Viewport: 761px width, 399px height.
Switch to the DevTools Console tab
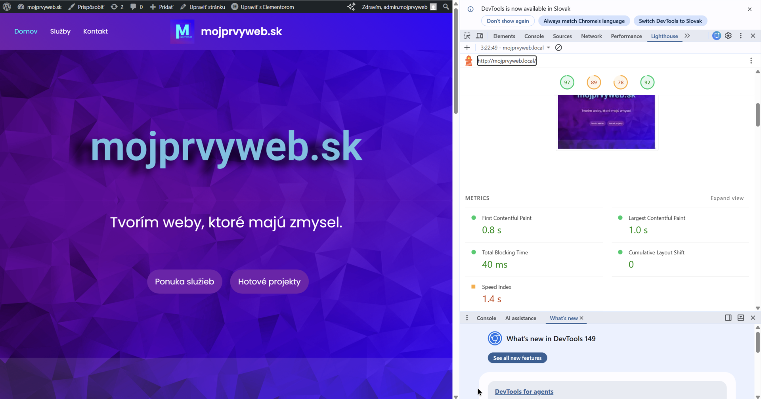click(x=534, y=36)
